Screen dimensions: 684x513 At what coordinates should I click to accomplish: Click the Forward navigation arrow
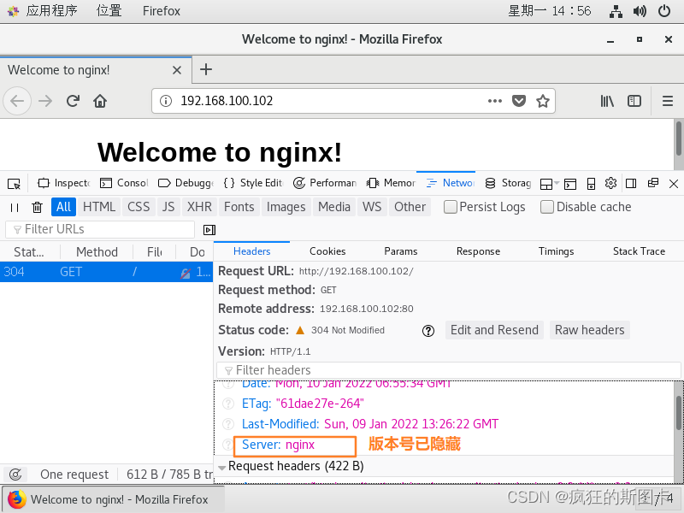[45, 101]
